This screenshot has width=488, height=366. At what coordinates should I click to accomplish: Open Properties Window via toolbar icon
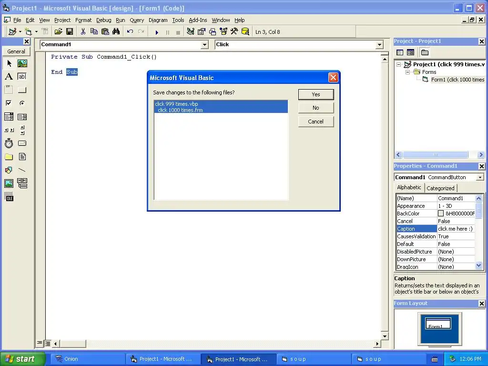coord(202,32)
